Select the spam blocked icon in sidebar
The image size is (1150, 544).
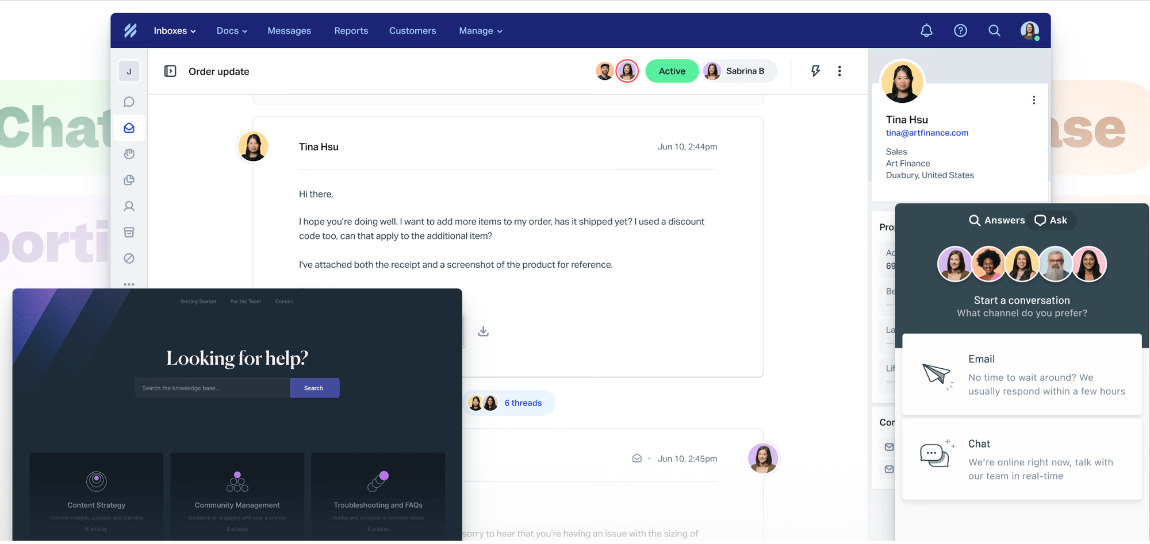click(129, 259)
